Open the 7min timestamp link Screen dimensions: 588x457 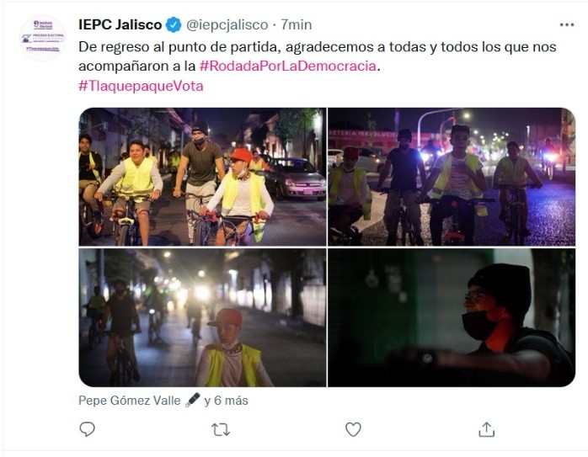click(297, 24)
